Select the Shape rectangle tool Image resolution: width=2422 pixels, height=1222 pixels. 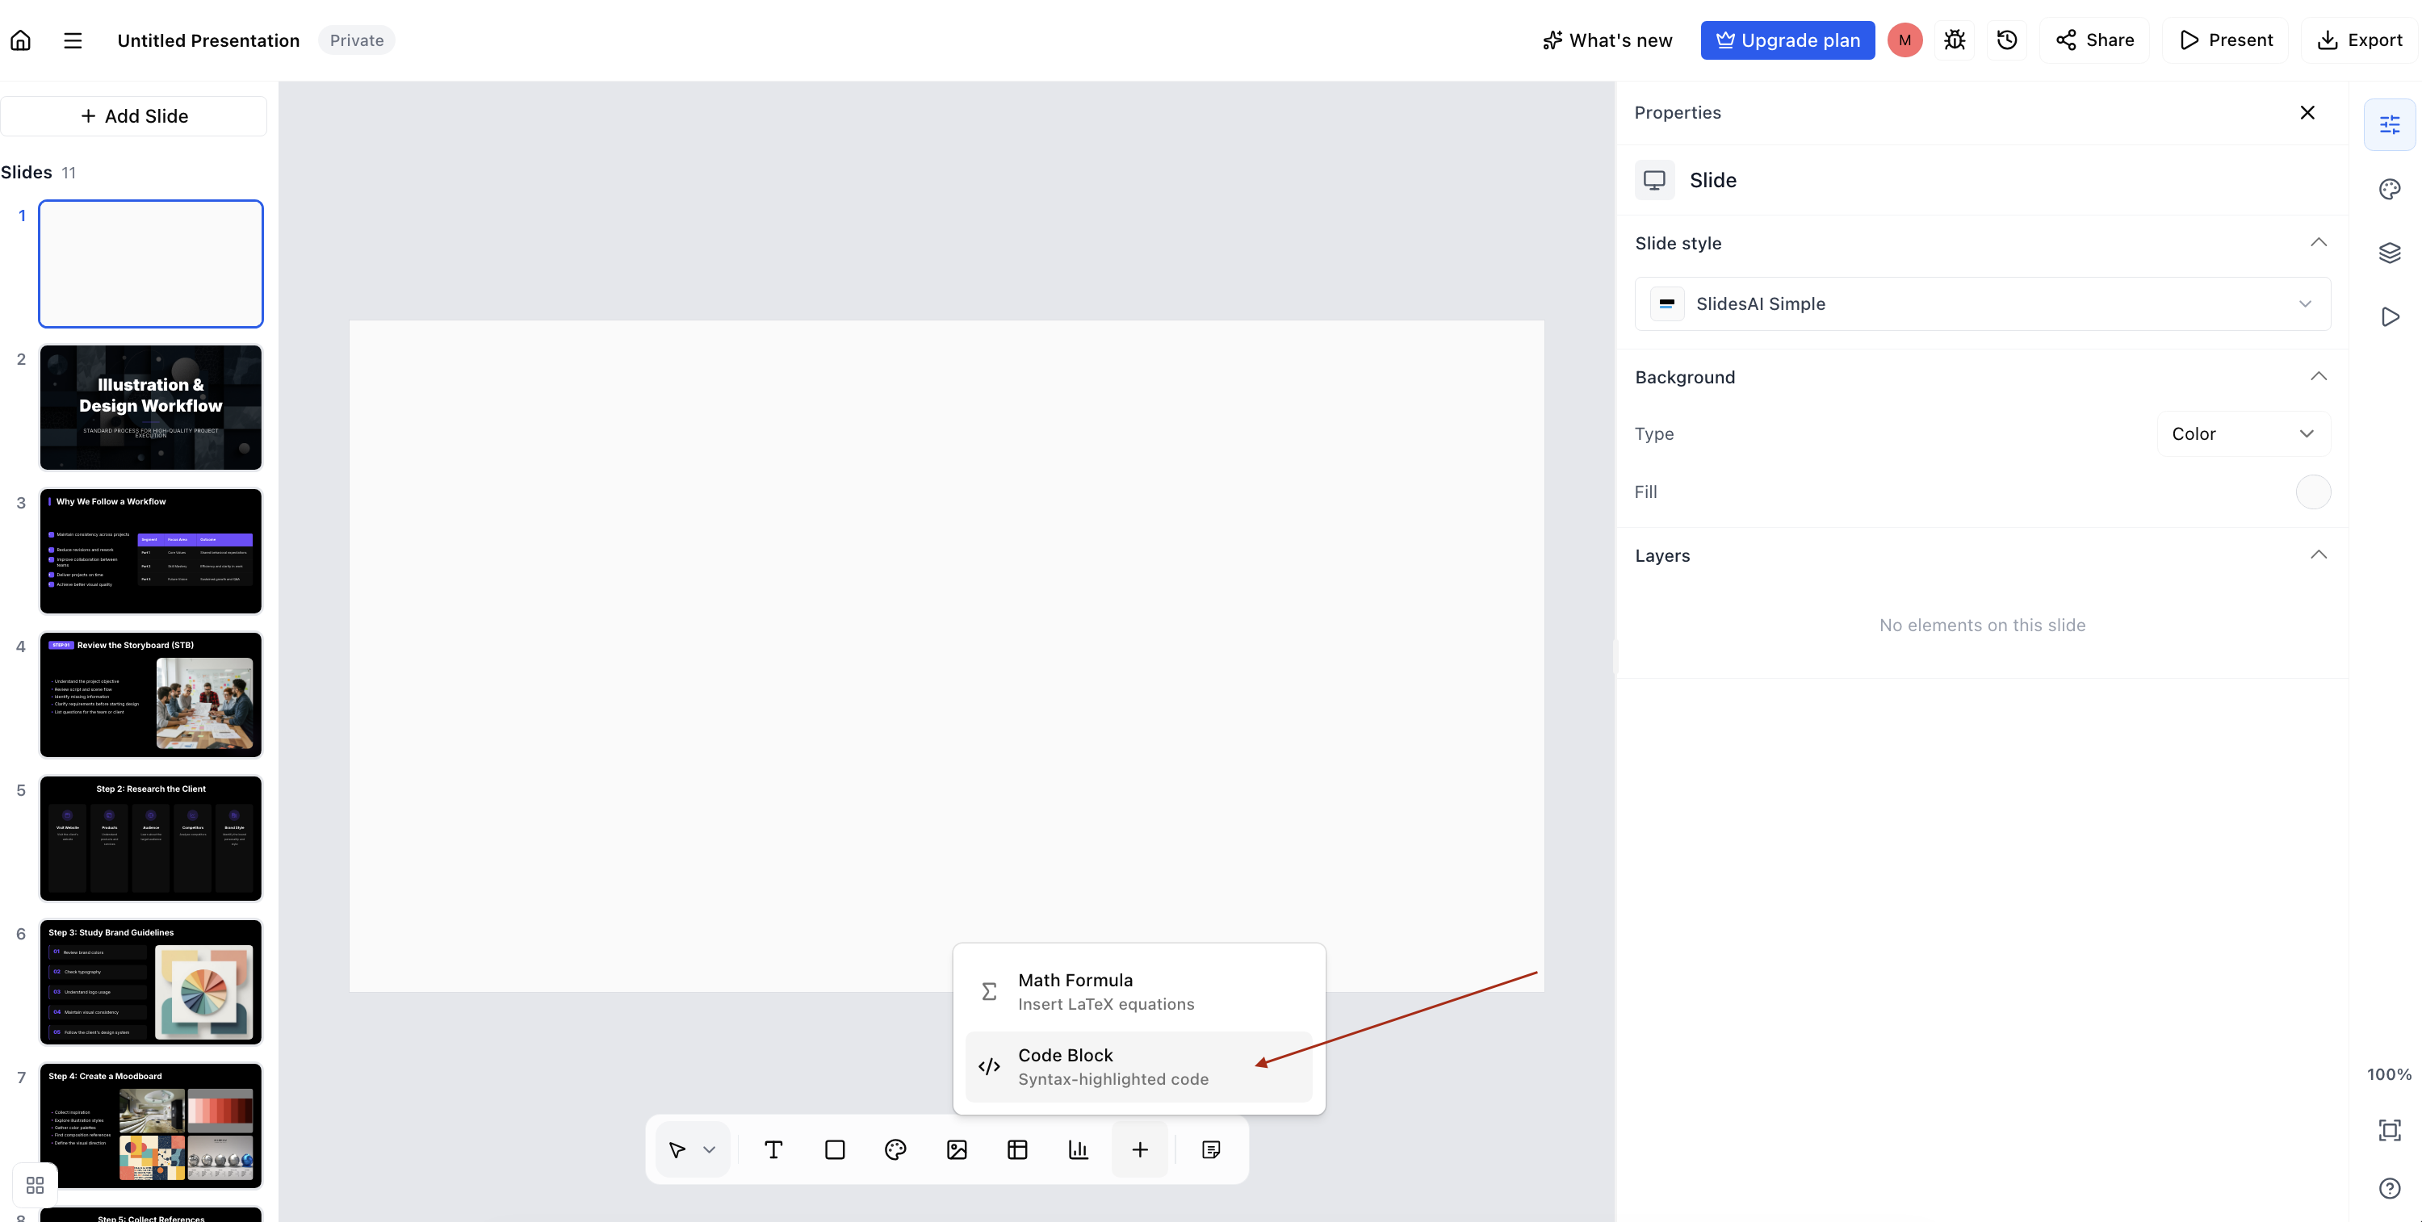[x=835, y=1149]
